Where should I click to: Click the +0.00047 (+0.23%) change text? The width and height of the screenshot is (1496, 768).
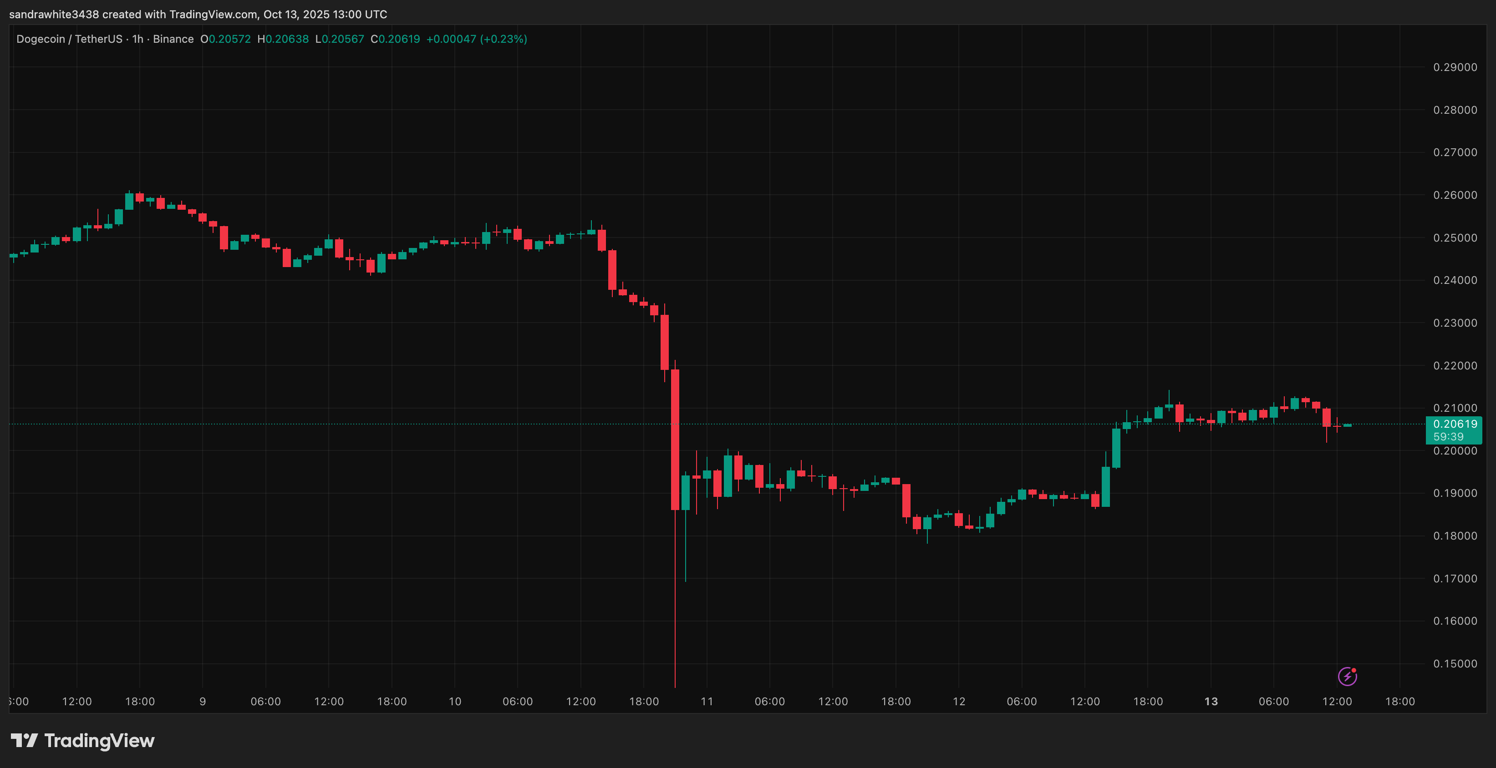click(x=476, y=39)
